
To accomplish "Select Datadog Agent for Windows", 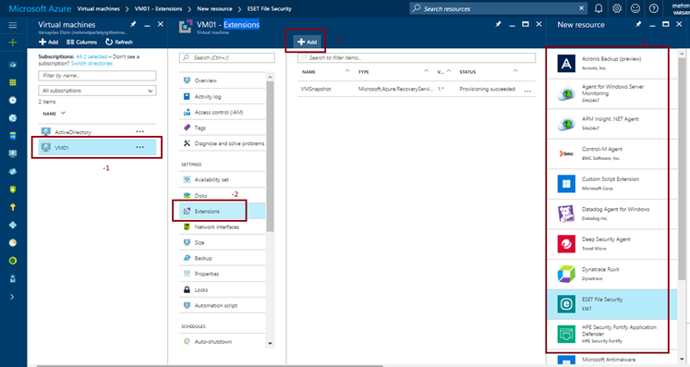I will tap(611, 214).
